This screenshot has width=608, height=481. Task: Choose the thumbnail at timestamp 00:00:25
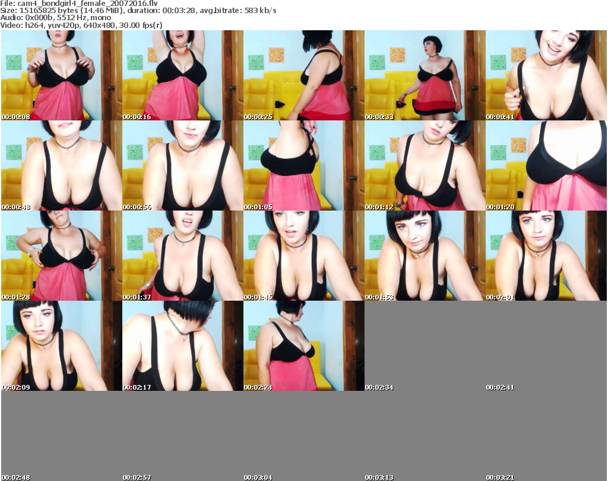tap(304, 75)
